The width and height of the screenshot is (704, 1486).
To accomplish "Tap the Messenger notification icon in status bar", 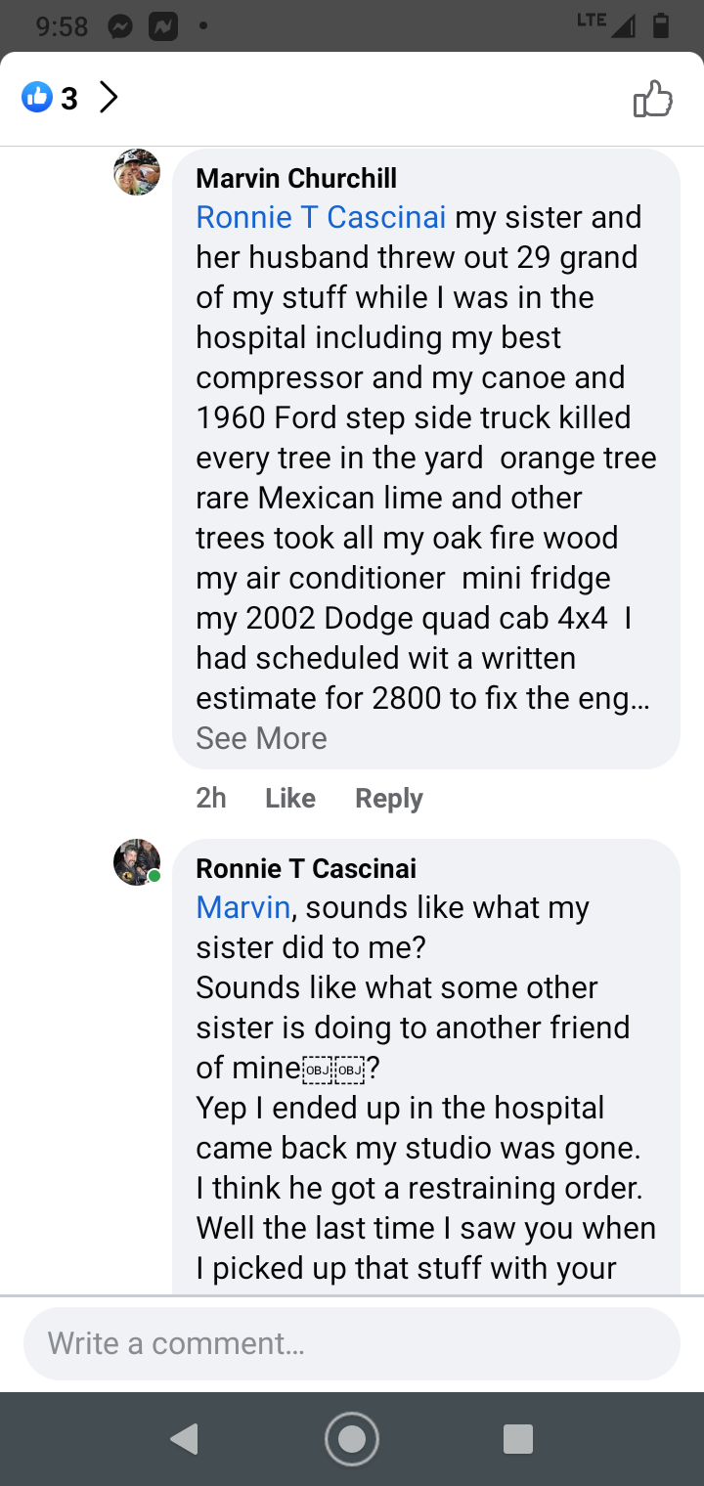I will [120, 27].
